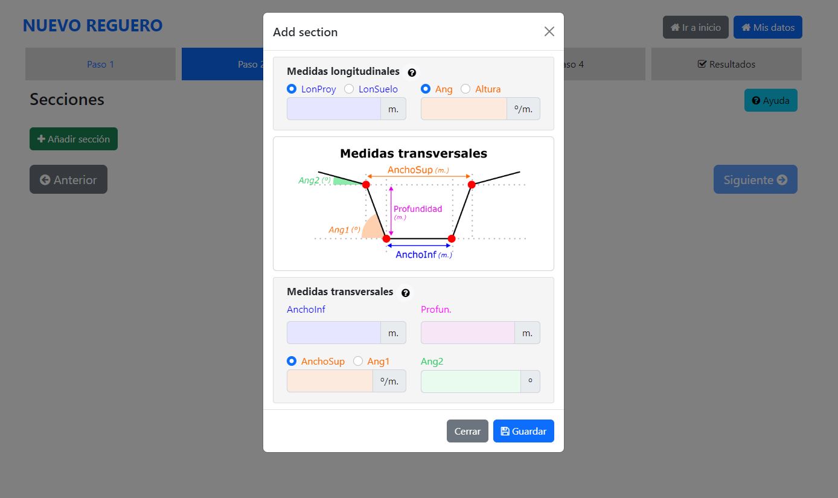Select the AnchoSup radio option
This screenshot has height=498, width=838.
(x=292, y=361)
